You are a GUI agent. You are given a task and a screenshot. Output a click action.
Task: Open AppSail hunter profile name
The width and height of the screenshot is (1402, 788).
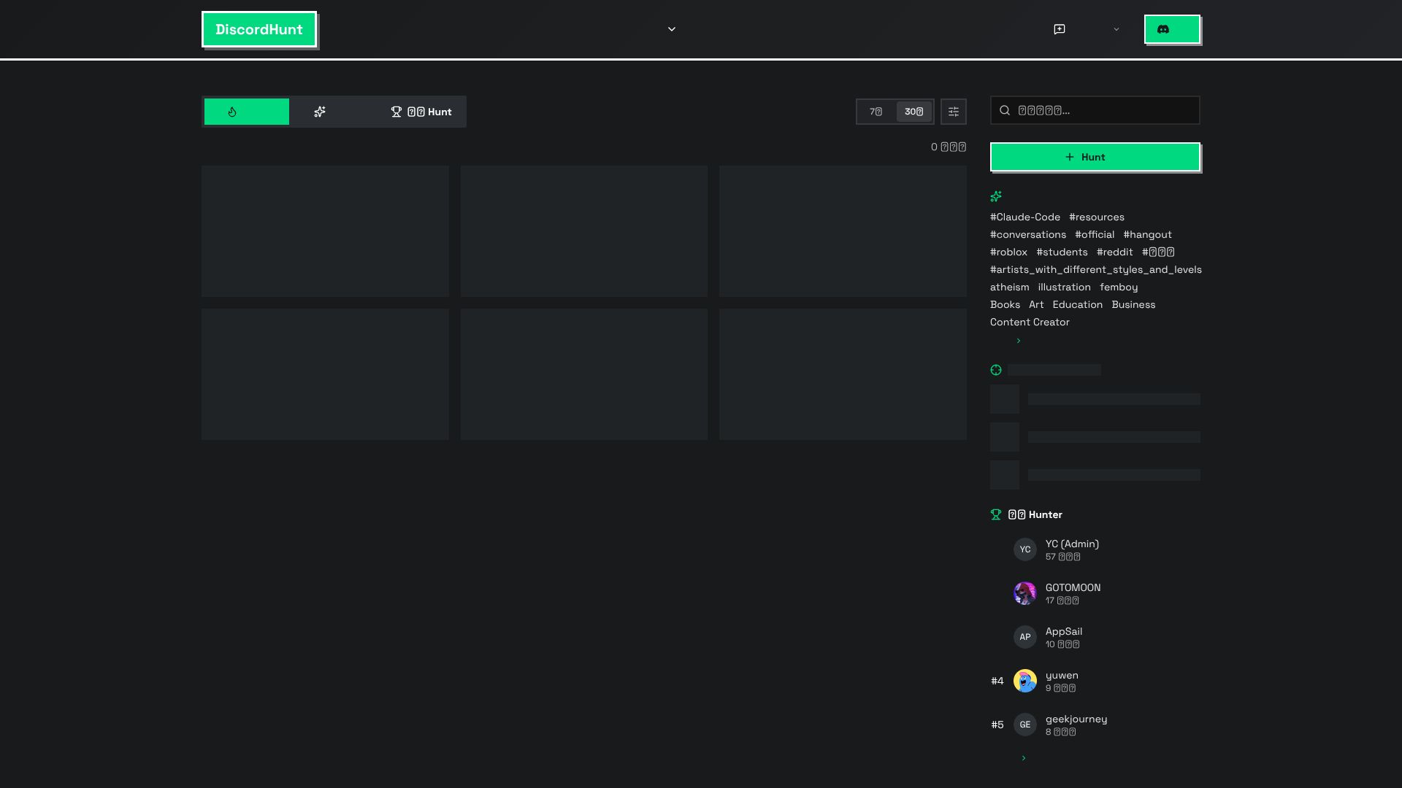(1064, 631)
